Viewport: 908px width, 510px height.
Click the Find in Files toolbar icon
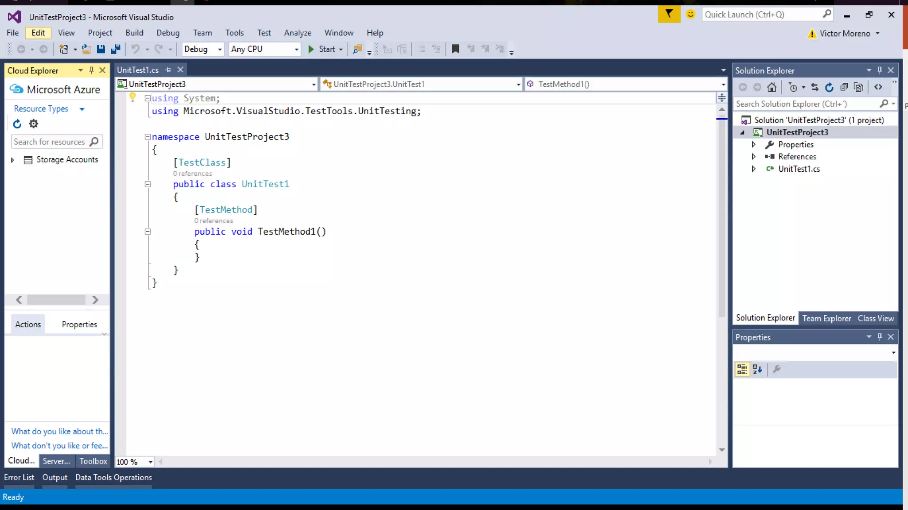pos(357,49)
